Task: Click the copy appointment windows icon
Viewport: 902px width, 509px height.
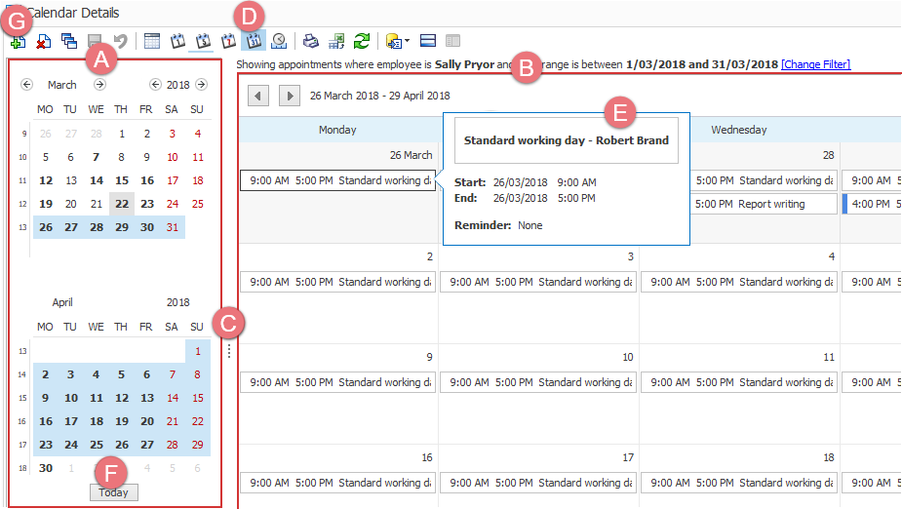Action: click(x=69, y=41)
